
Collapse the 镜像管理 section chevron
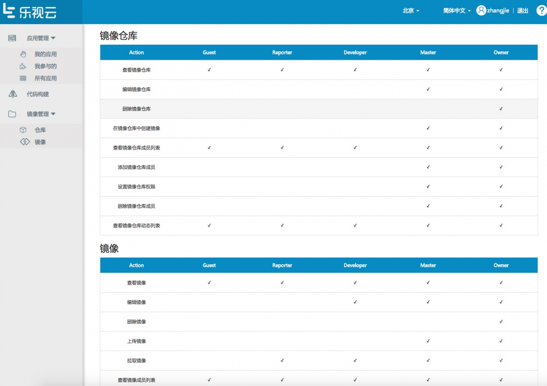(x=53, y=114)
